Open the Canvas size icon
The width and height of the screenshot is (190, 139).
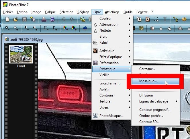[148, 19]
